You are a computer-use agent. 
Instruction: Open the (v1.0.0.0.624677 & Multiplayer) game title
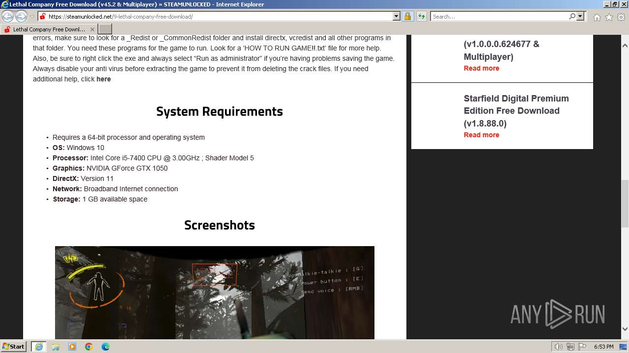click(x=502, y=50)
